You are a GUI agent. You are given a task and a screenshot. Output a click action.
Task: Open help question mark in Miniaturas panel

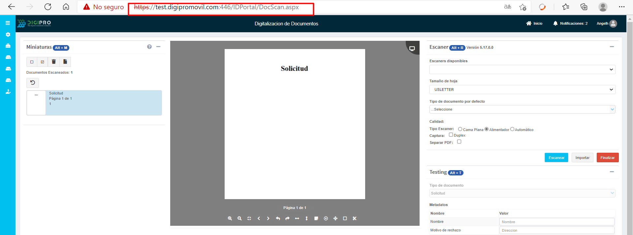[x=149, y=47]
